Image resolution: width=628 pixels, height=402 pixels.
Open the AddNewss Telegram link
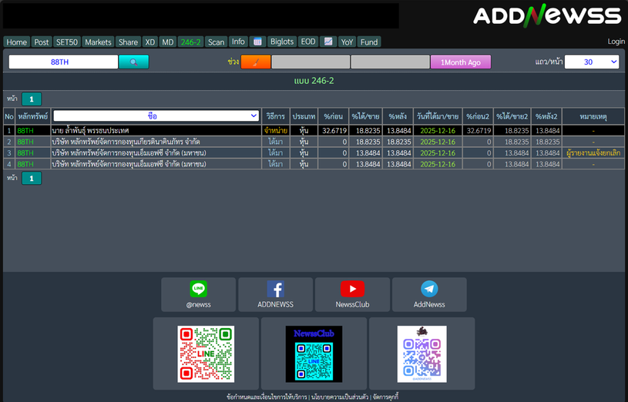tap(429, 294)
